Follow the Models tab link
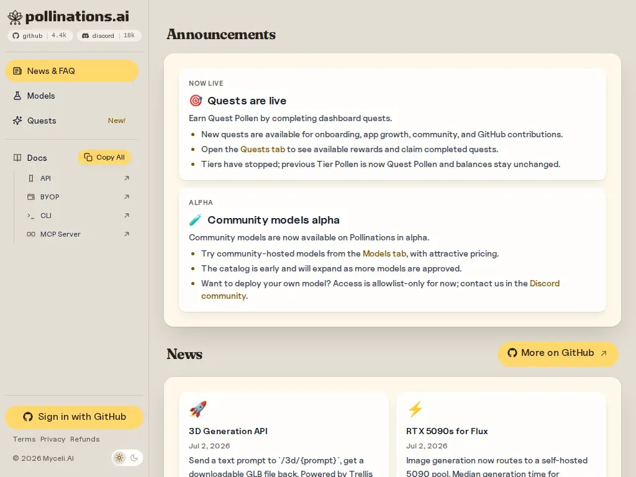 click(384, 253)
